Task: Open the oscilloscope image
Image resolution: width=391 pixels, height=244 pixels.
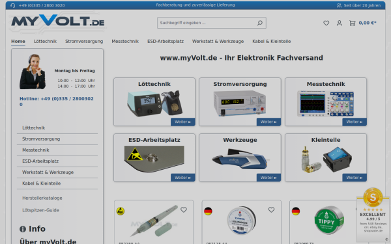Action: tap(326, 103)
